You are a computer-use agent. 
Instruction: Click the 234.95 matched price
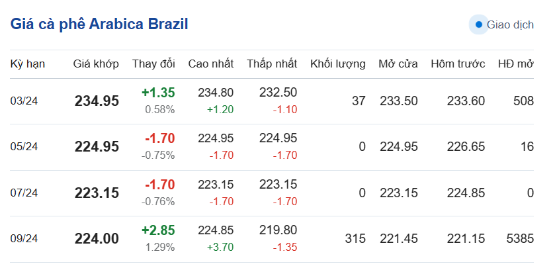(97, 101)
